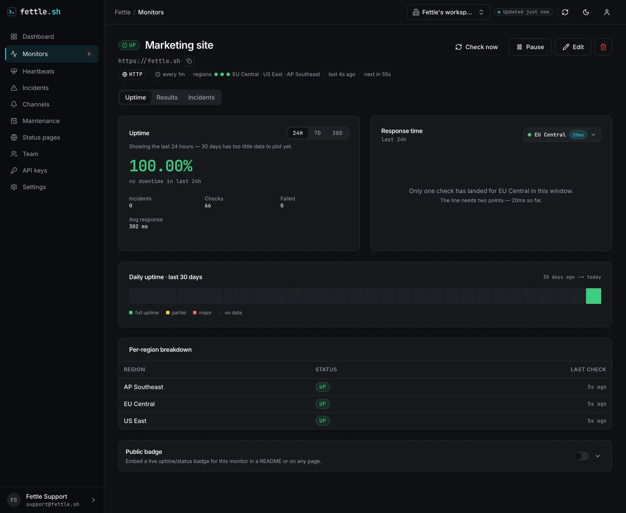Open API keys page

pos(52,170)
